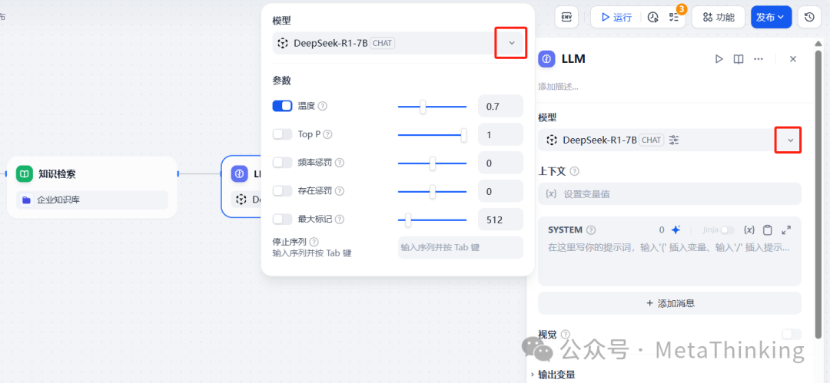Click the 知识检索 green book icon

point(25,173)
